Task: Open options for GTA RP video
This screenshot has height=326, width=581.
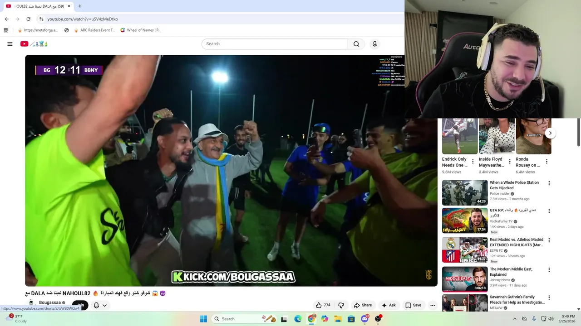Action: [x=549, y=211]
